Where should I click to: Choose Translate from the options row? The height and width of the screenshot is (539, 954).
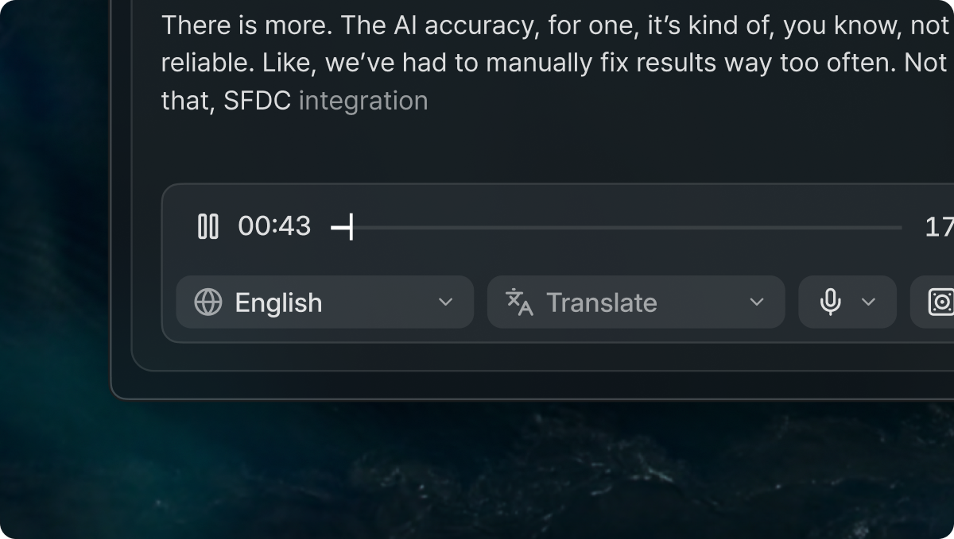point(601,302)
